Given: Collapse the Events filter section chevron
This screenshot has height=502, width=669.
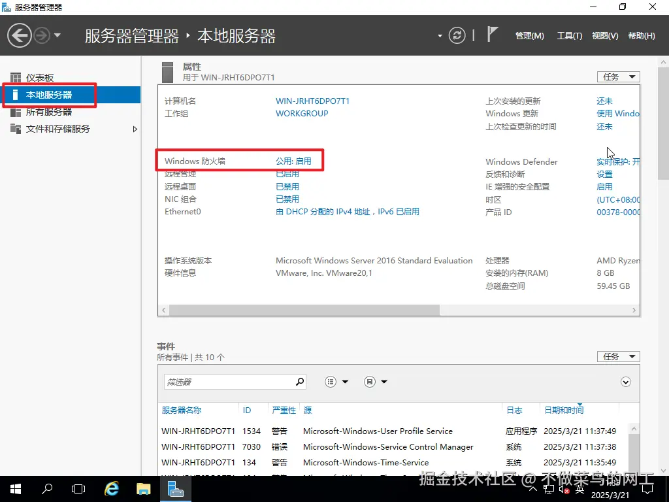Looking at the screenshot, I should [625, 381].
